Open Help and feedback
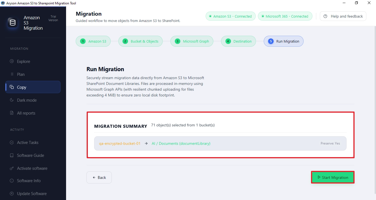This screenshot has width=376, height=200. [x=343, y=16]
